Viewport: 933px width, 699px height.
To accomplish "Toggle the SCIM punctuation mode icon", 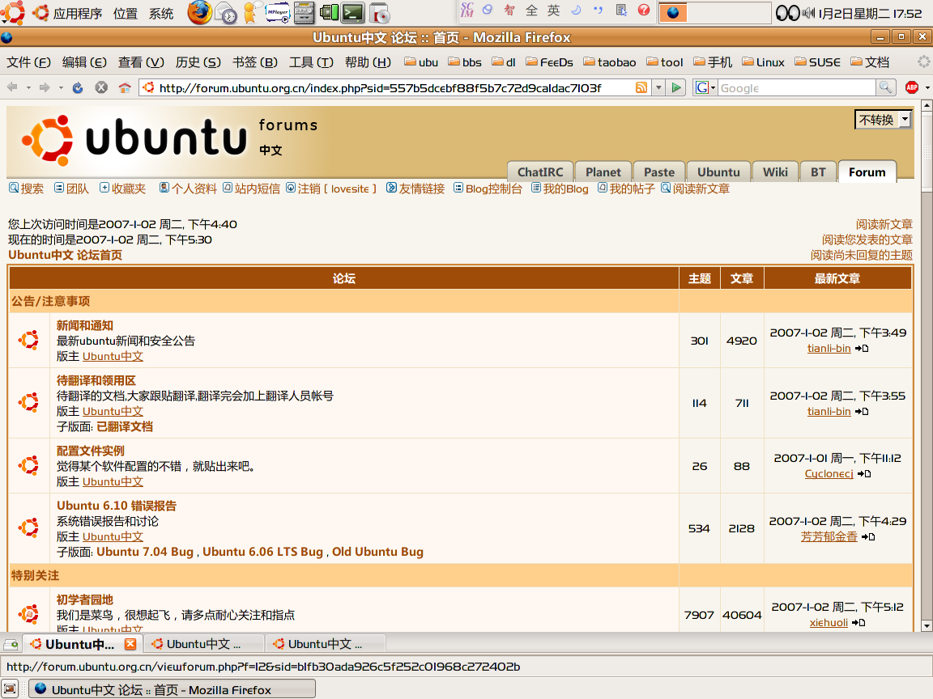I will (x=598, y=10).
